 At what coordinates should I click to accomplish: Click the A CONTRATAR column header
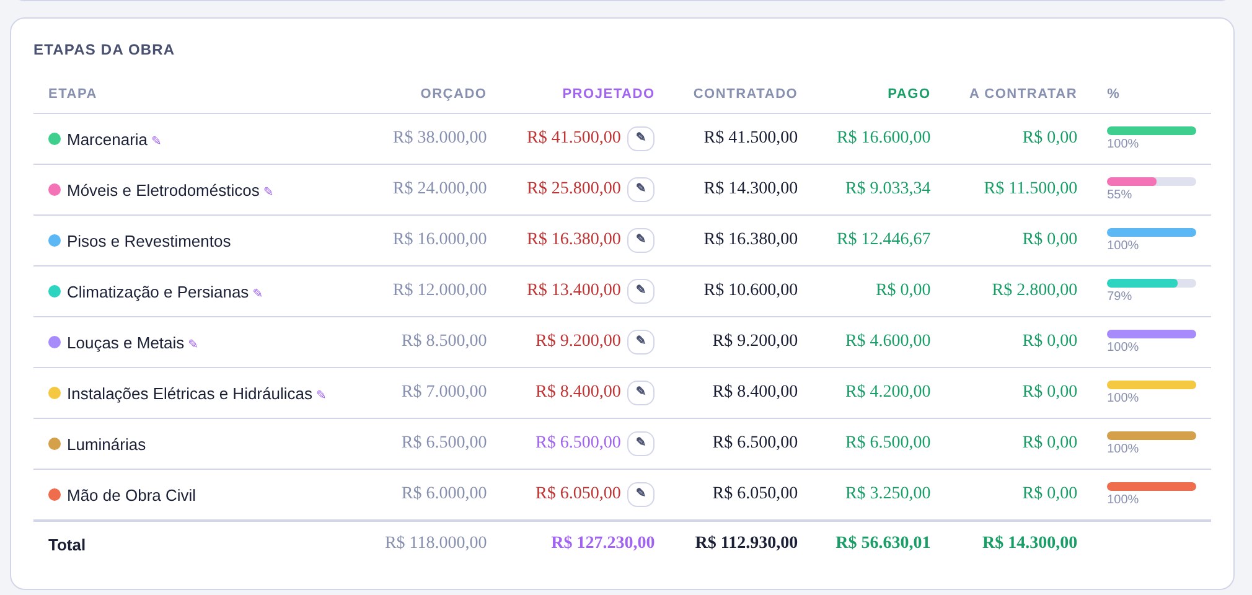(1023, 94)
